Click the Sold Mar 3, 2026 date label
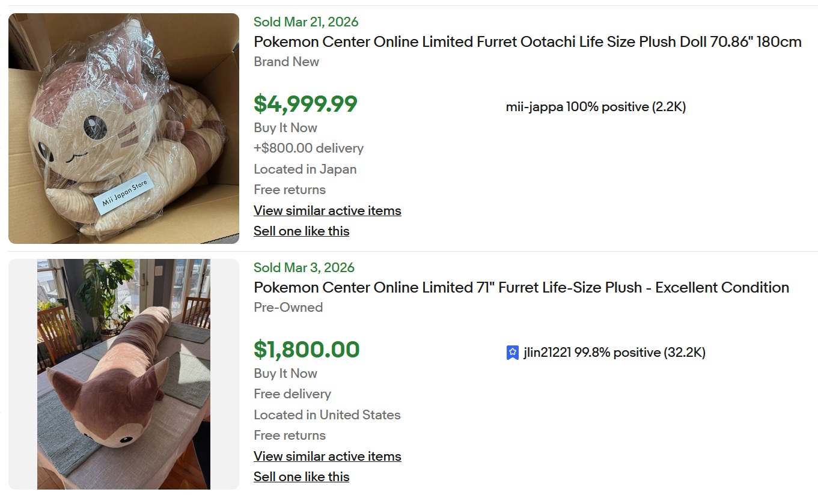818x495 pixels. 304,268
